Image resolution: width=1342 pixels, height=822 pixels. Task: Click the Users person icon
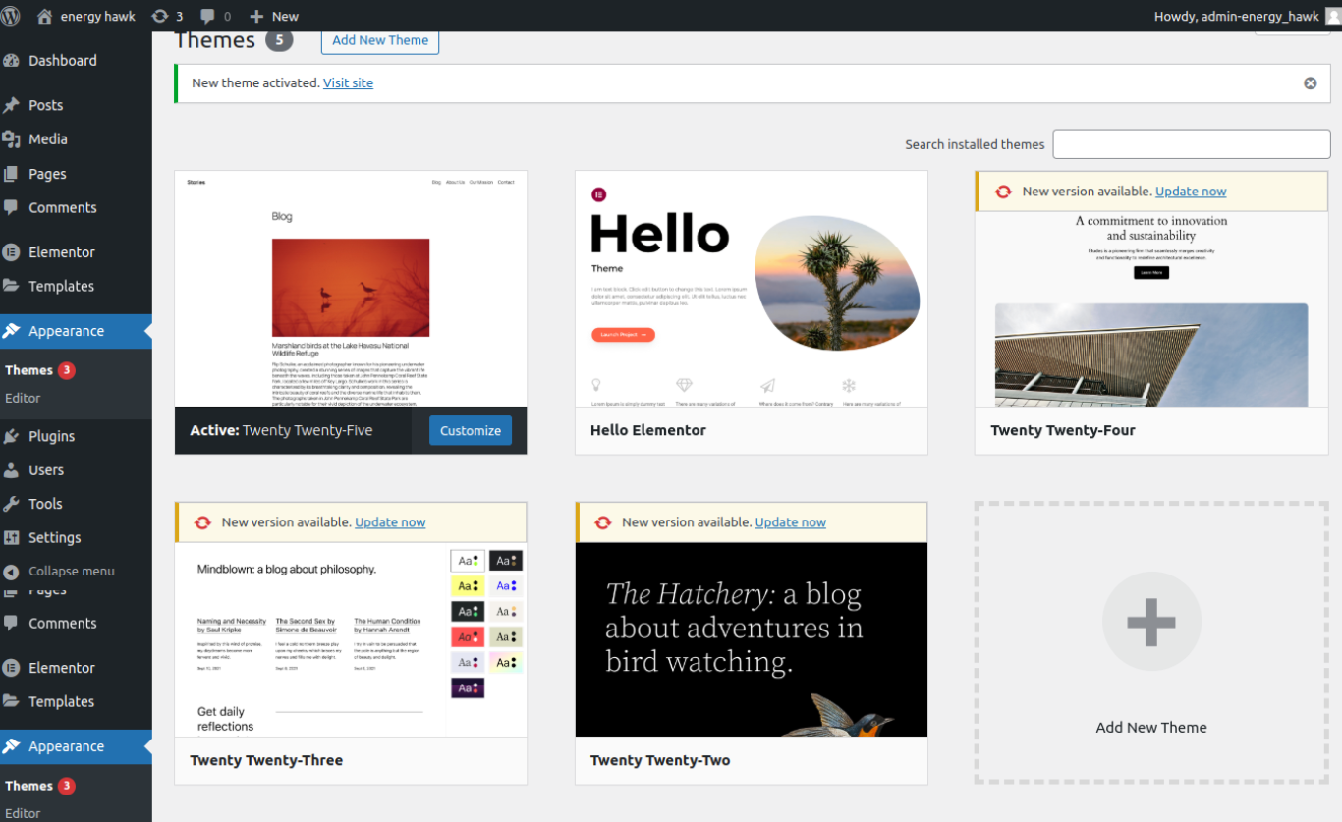(x=12, y=470)
